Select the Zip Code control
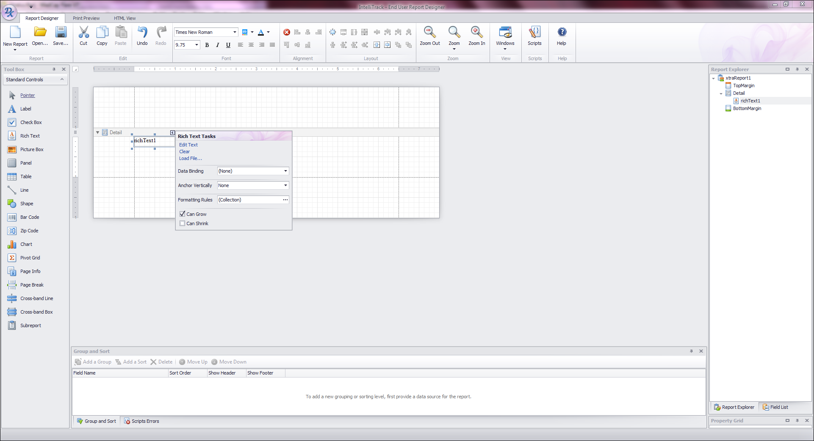The image size is (814, 441). tap(29, 231)
